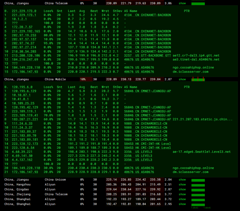This screenshot has height=211, width=240.
Task: Click show link in Qingdao Aliyun row
Action: point(182,189)
